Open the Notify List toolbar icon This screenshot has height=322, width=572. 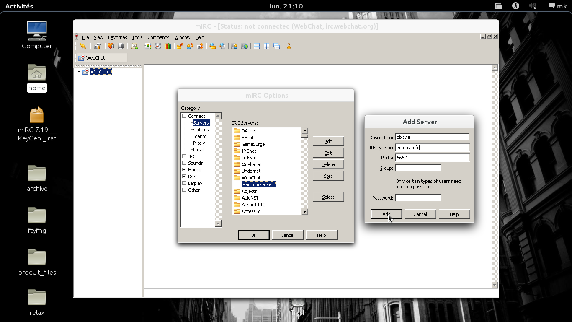click(234, 46)
